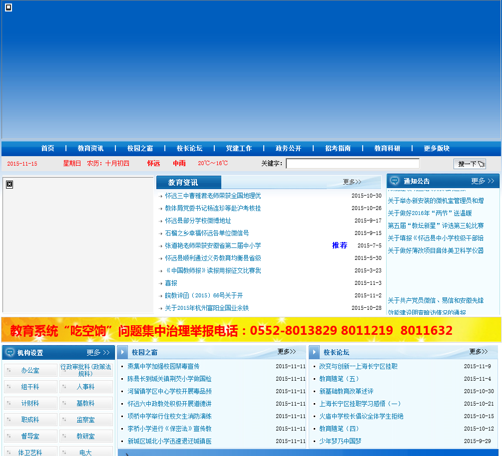This screenshot has width=502, height=456.
Task: Open 党建工作 navigation item
Action: point(239,148)
